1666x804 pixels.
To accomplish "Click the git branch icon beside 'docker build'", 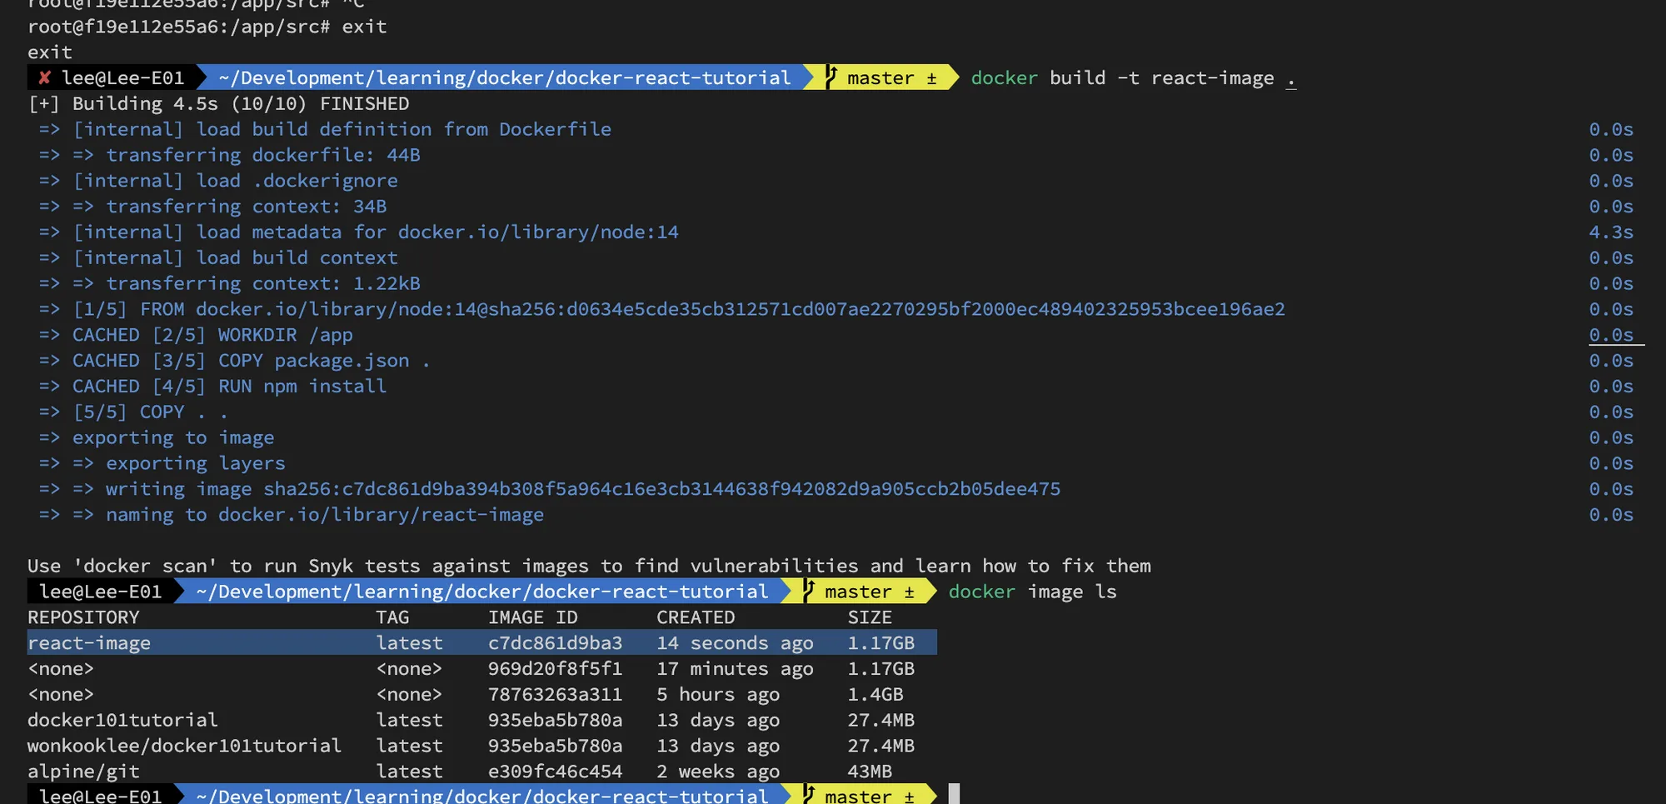I will tap(831, 77).
